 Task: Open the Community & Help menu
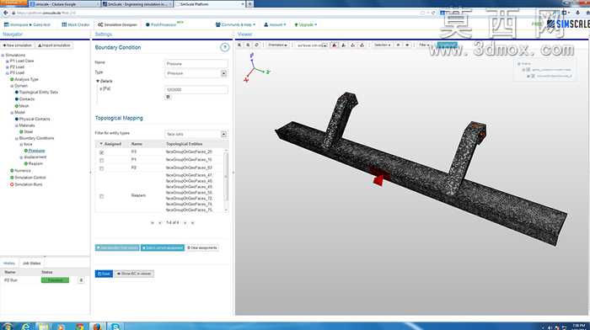point(235,24)
